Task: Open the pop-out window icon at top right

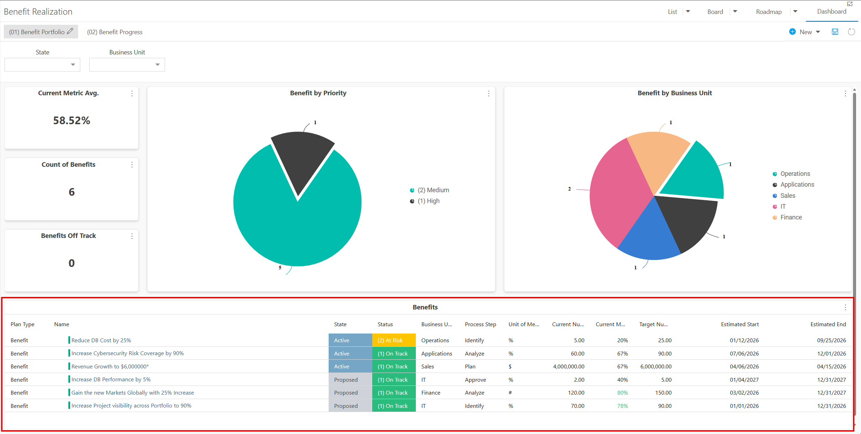Action: click(x=850, y=4)
